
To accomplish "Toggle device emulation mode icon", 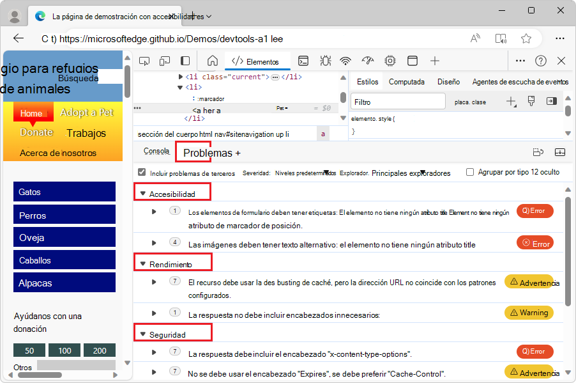I will coord(165,61).
